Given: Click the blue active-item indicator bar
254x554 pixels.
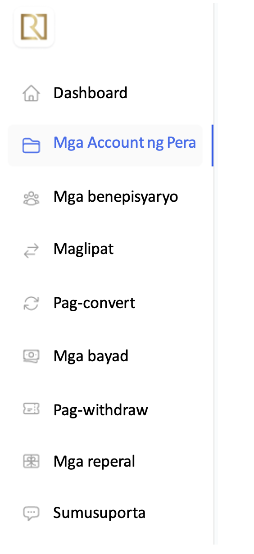Looking at the screenshot, I should click(212, 145).
